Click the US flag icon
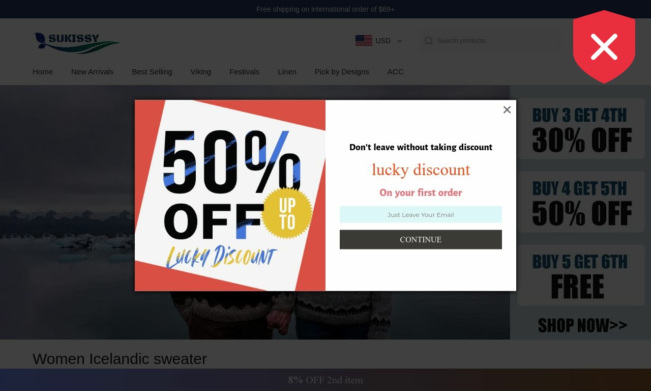Image resolution: width=651 pixels, height=391 pixels. [364, 41]
